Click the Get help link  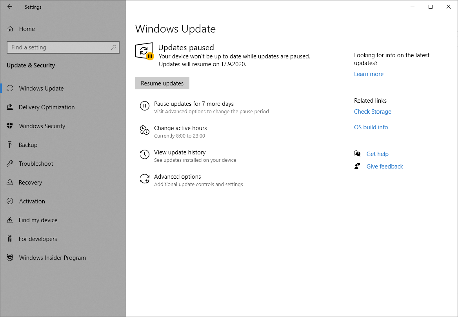(x=377, y=154)
